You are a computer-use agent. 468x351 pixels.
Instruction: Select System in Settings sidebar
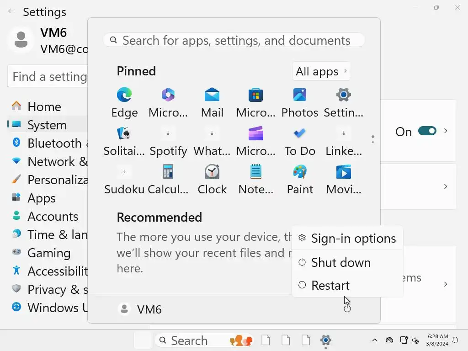click(x=48, y=125)
